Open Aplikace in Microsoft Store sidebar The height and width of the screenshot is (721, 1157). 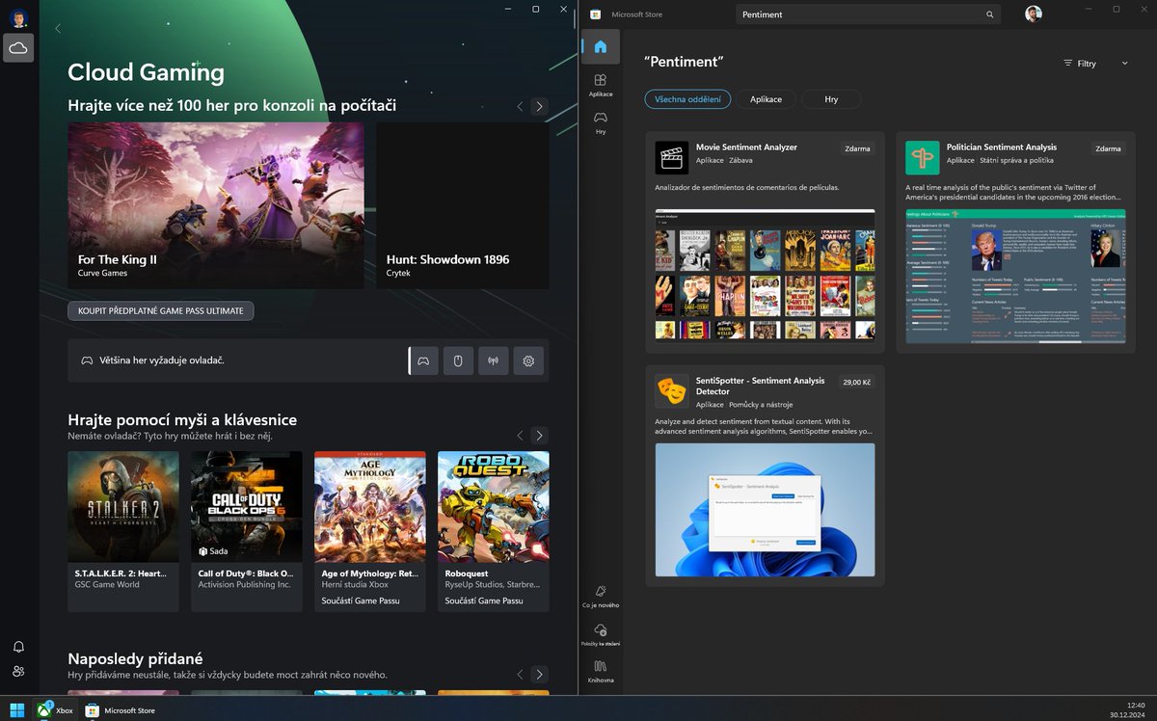point(600,85)
